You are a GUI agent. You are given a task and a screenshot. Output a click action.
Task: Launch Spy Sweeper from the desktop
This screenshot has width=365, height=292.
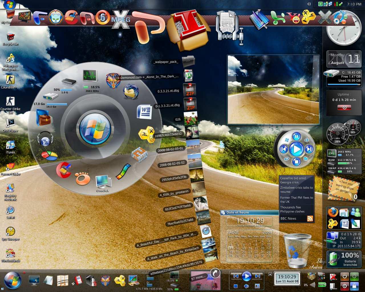10,234
